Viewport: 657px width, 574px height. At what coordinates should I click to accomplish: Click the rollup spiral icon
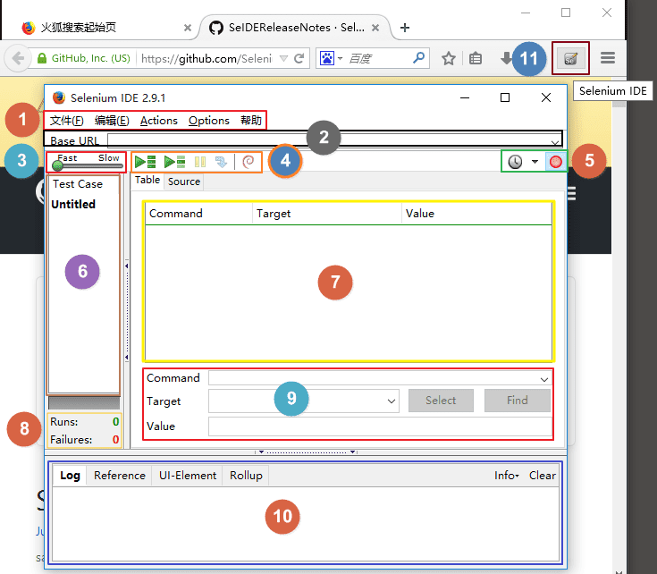pos(248,162)
